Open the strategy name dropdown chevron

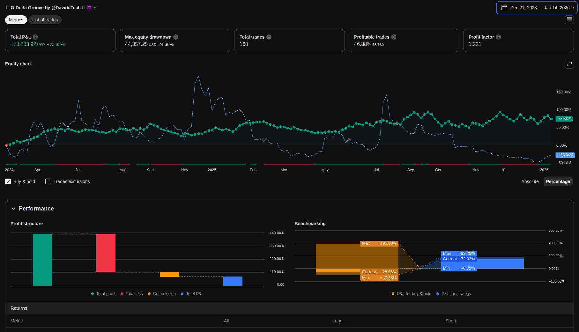pos(95,8)
